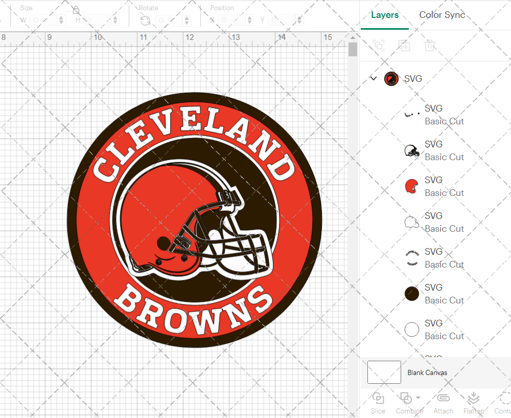This screenshot has height=418, width=511.
Task: Click the vertical canvas scrollbar thumb
Action: [x=353, y=50]
